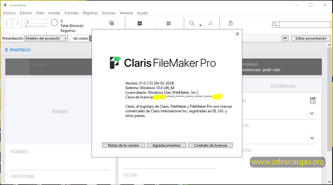Open the Formato menu
333x185 pixels.
pyautogui.click(x=71, y=13)
